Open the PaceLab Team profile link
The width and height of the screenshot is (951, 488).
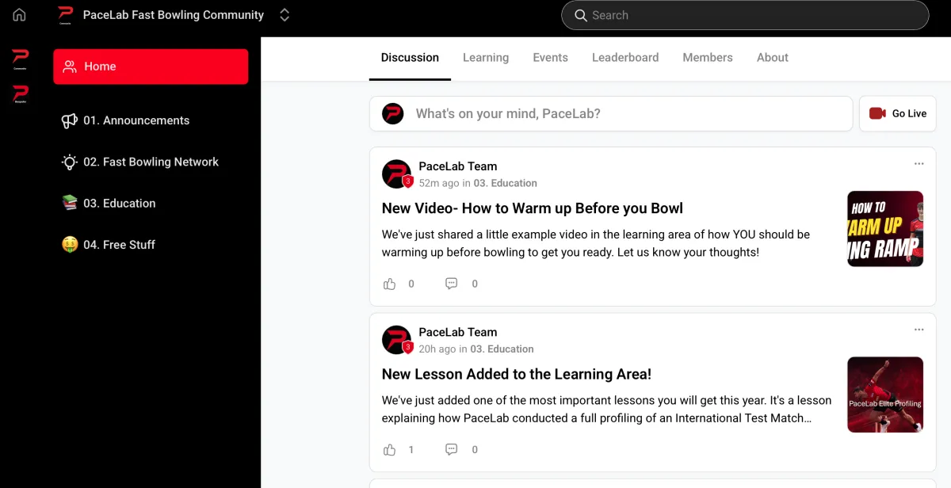[x=458, y=166]
